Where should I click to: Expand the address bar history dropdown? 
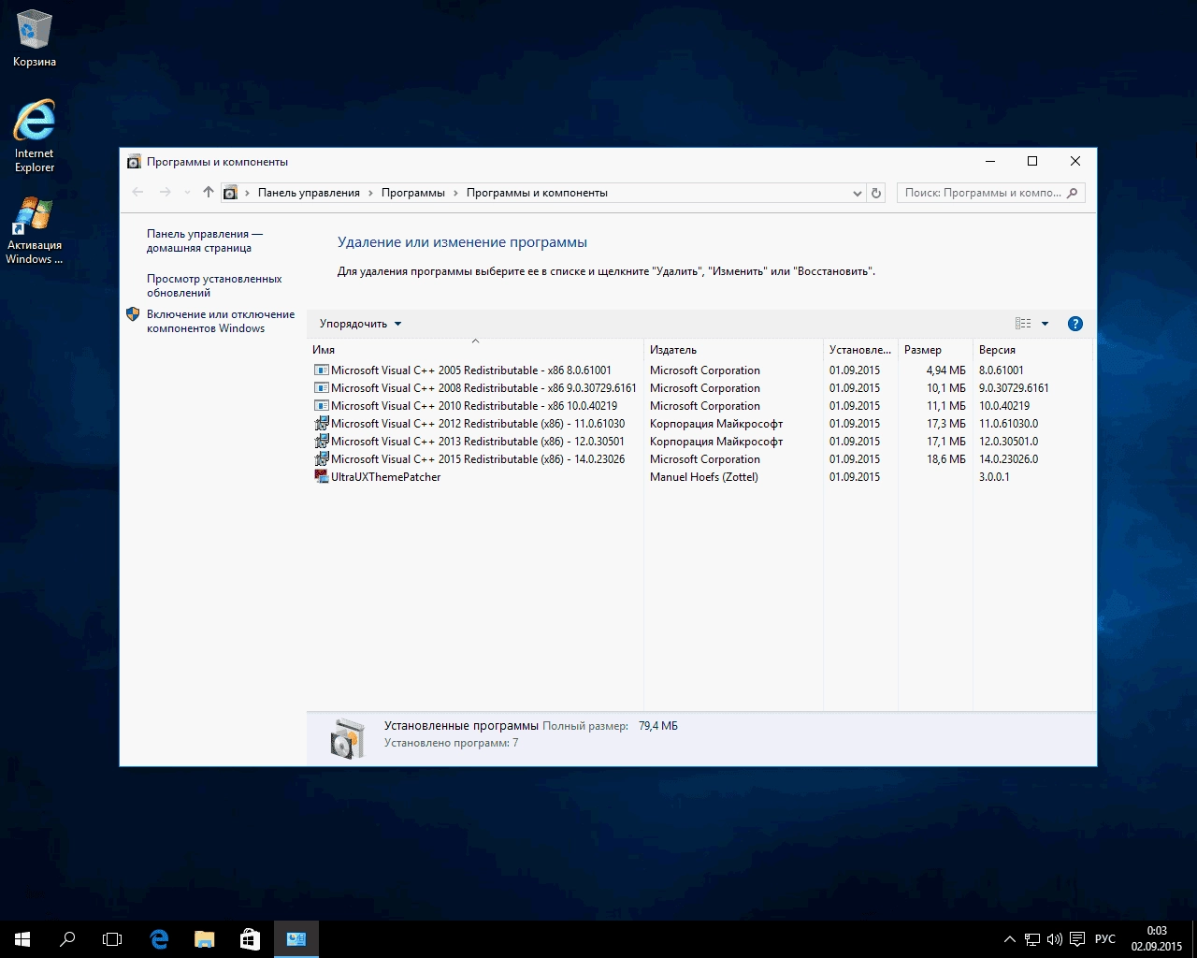pyautogui.click(x=857, y=193)
